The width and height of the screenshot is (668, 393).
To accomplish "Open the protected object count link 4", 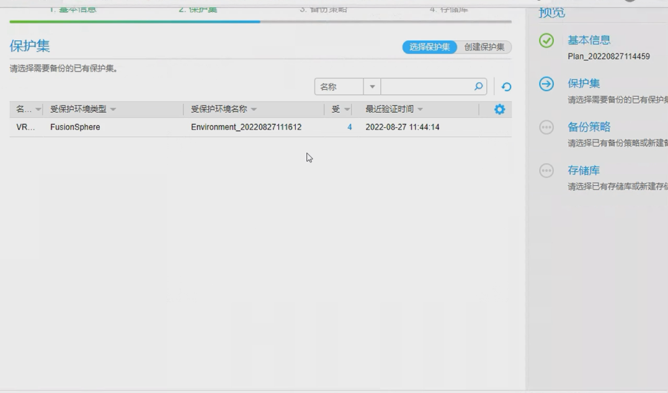I will coord(349,127).
